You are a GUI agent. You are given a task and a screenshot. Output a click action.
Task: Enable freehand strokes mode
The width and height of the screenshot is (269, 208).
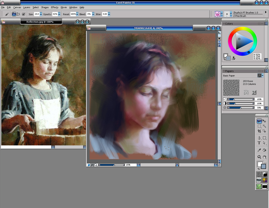[14, 14]
